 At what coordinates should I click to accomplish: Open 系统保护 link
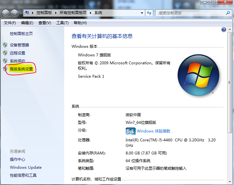17,61
